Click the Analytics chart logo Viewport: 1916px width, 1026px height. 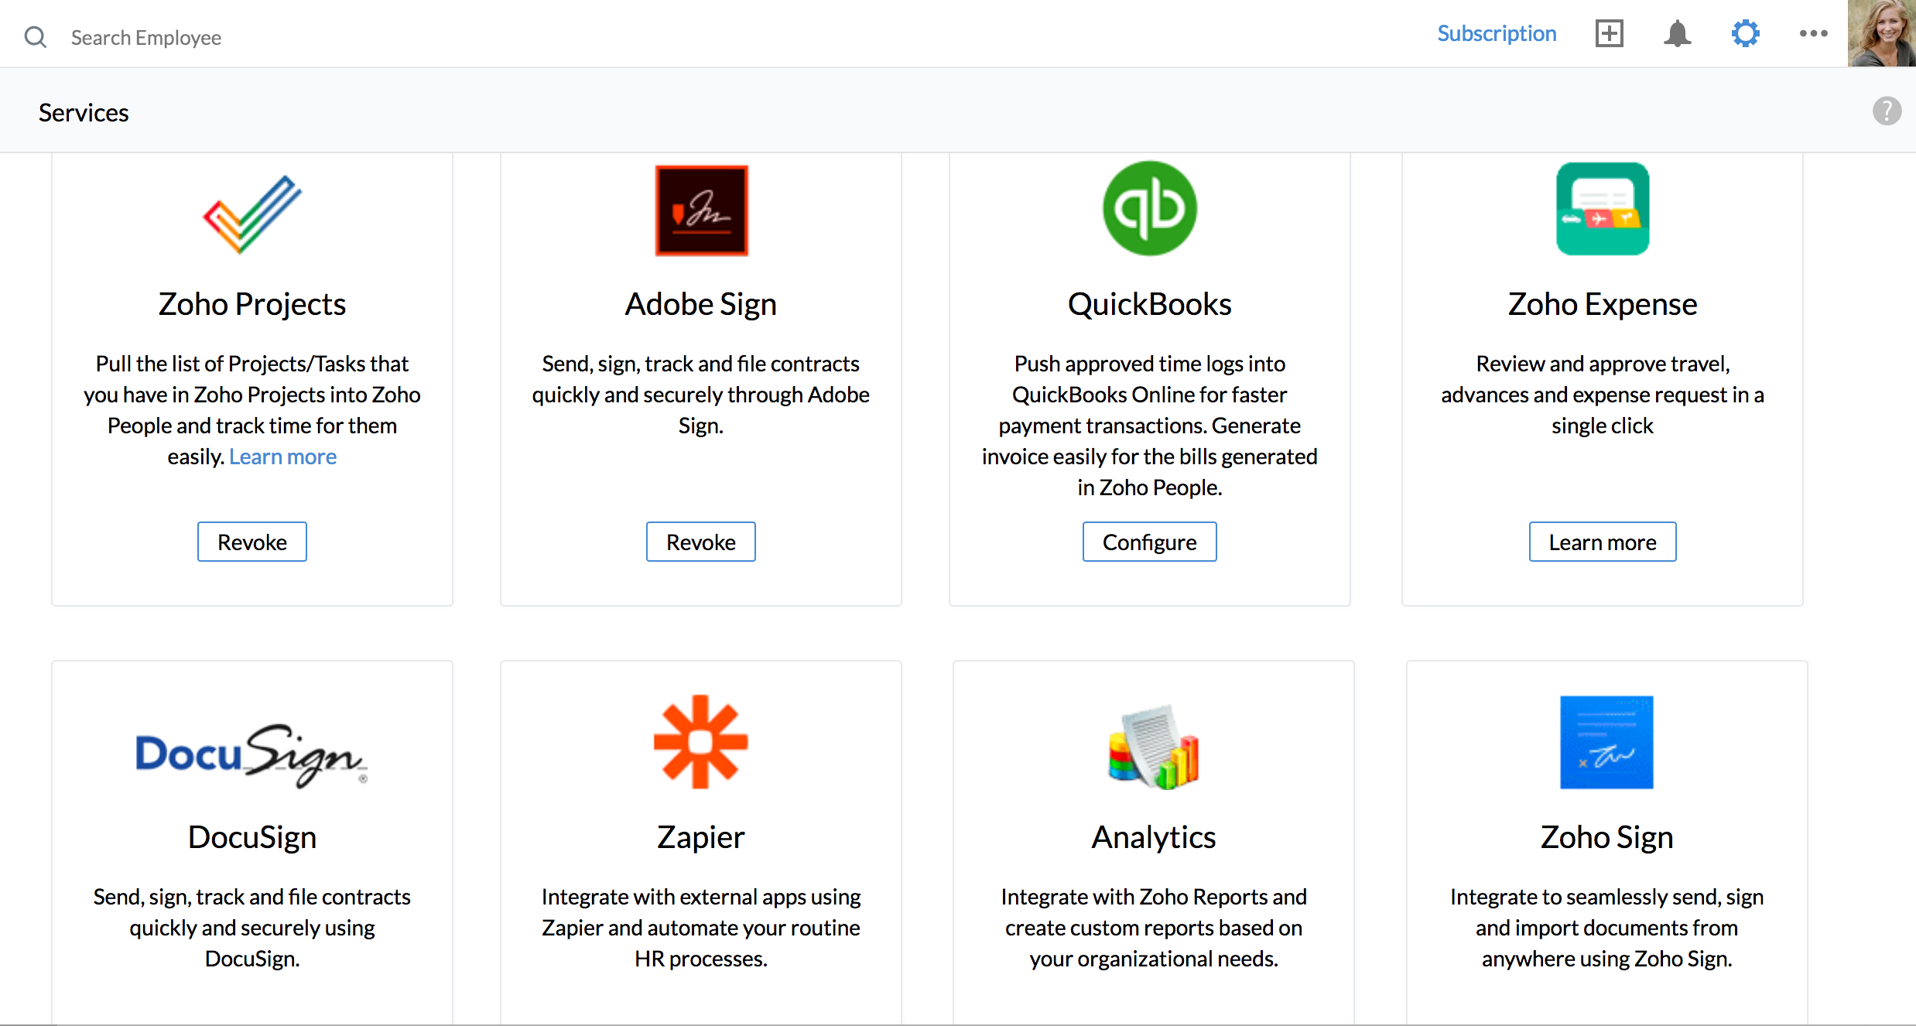(x=1153, y=747)
